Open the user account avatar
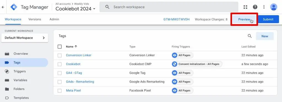Viewport: 282px width, 102px height. coord(273,7)
